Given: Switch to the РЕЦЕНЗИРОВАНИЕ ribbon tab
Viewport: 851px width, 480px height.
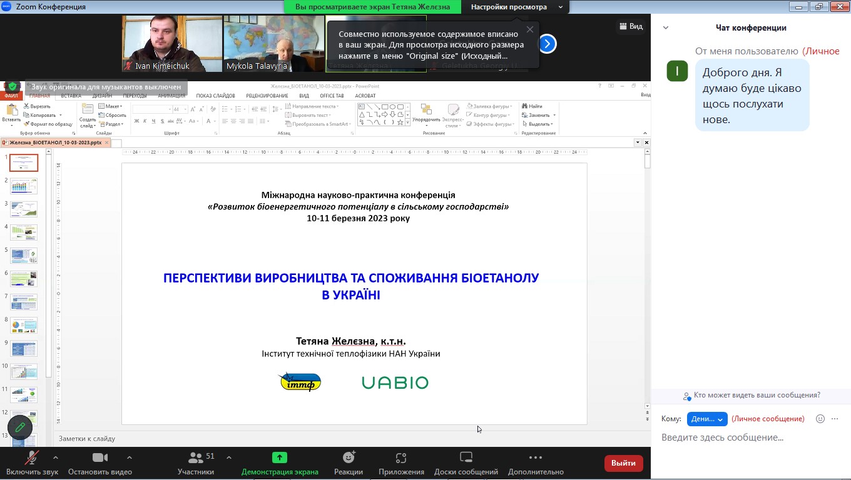Looking at the screenshot, I should pos(267,96).
